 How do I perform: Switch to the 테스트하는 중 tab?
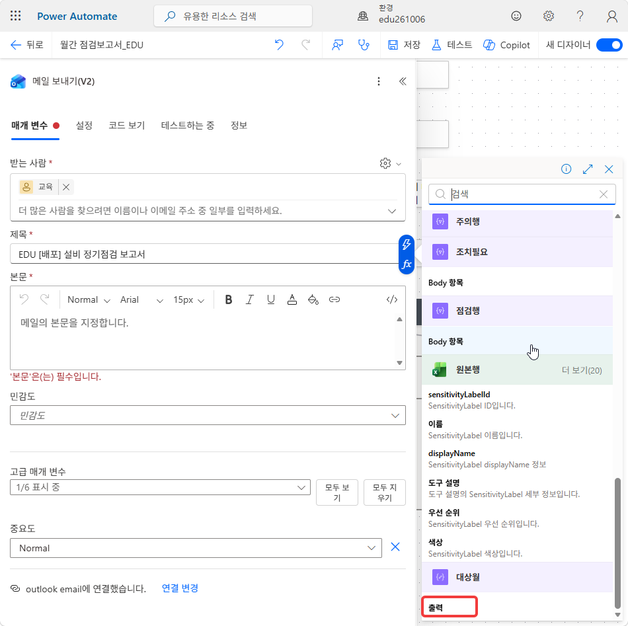188,126
